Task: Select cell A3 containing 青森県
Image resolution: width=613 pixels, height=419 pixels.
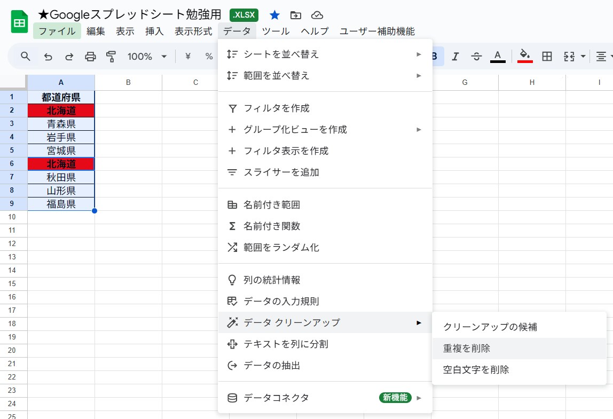Action: (61, 124)
